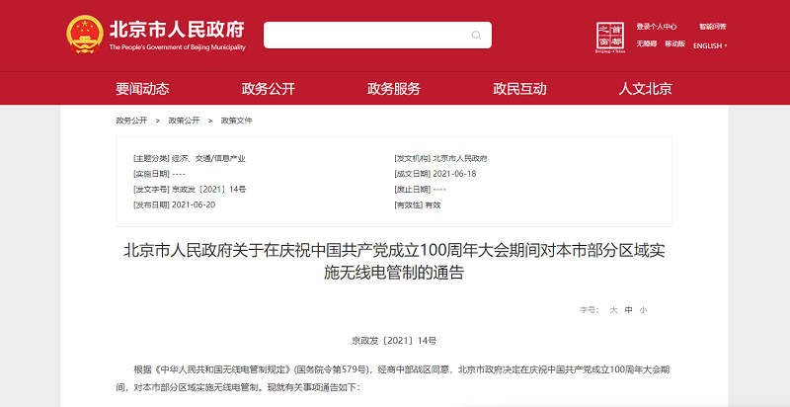Open the 移动版 mobile version
This screenshot has height=407, width=790.
click(674, 43)
